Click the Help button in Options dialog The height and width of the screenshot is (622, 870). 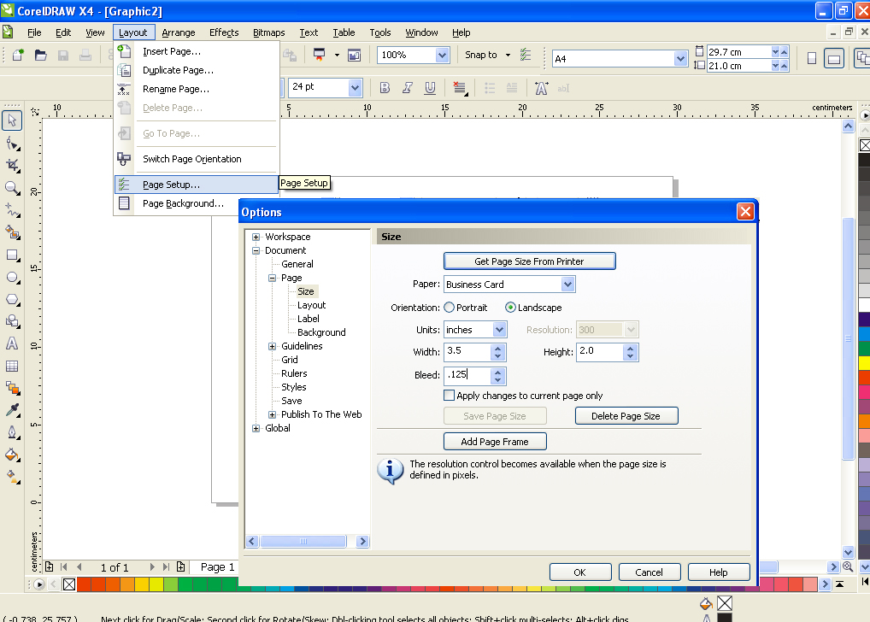click(719, 572)
